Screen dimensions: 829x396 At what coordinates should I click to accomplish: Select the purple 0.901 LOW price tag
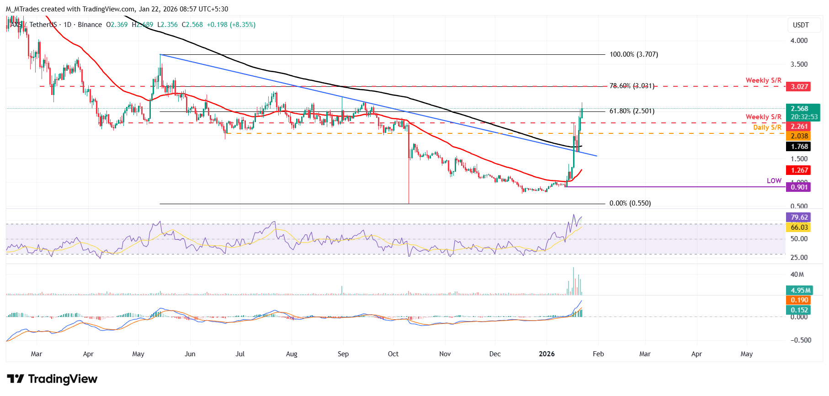[799, 187]
